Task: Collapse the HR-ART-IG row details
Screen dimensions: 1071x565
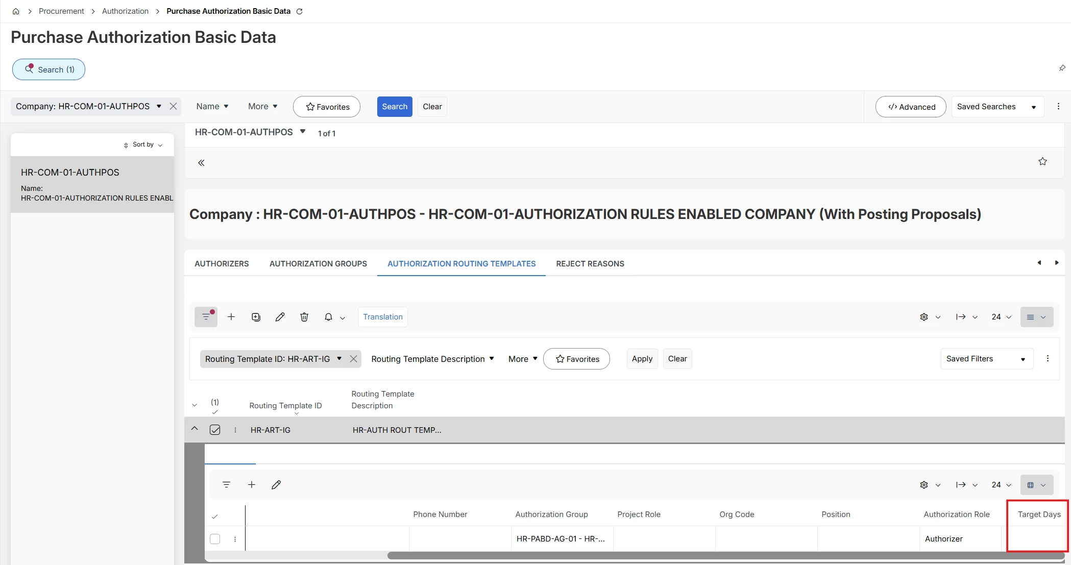Action: tap(194, 429)
